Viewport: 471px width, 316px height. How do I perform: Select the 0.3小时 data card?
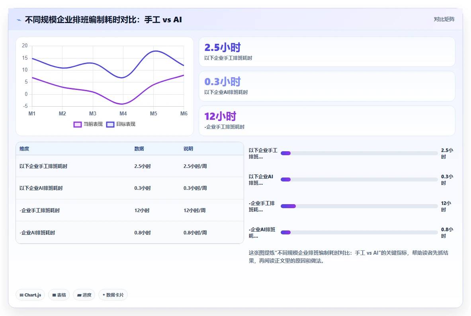click(327, 86)
